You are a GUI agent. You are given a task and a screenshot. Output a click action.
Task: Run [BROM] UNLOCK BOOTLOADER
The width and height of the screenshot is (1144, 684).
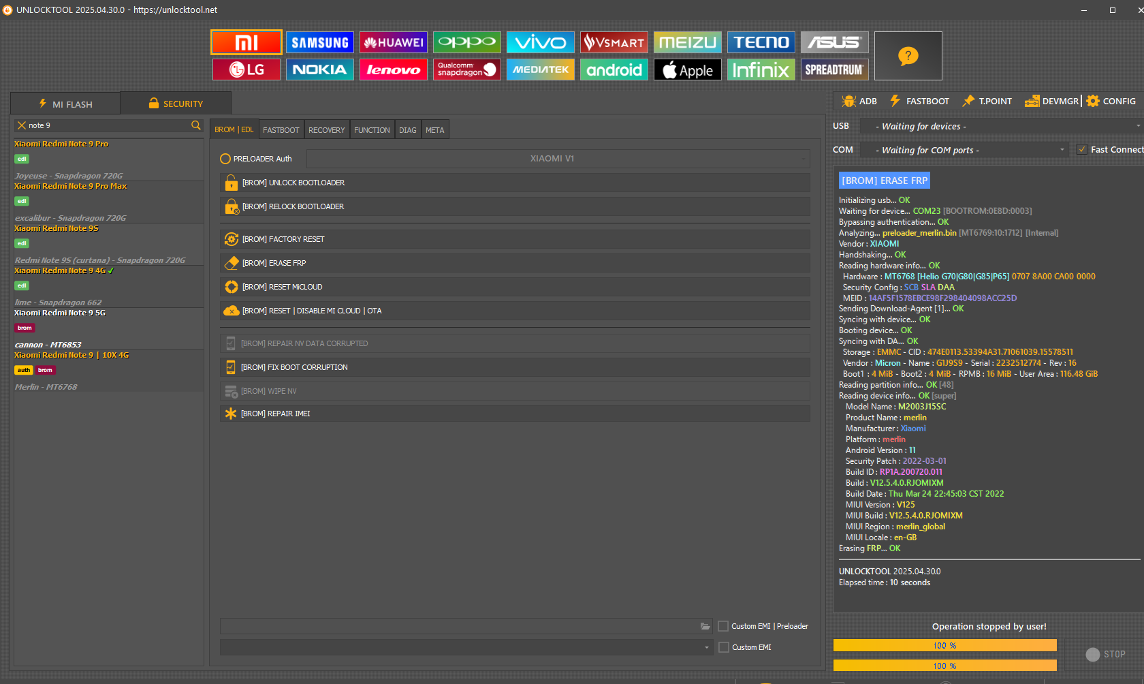click(x=515, y=183)
